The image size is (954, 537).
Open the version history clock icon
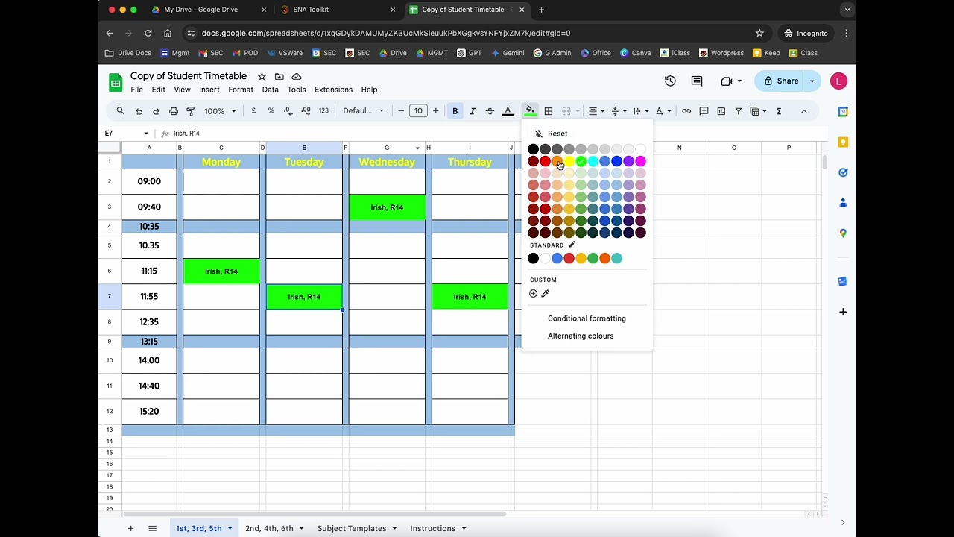670,81
